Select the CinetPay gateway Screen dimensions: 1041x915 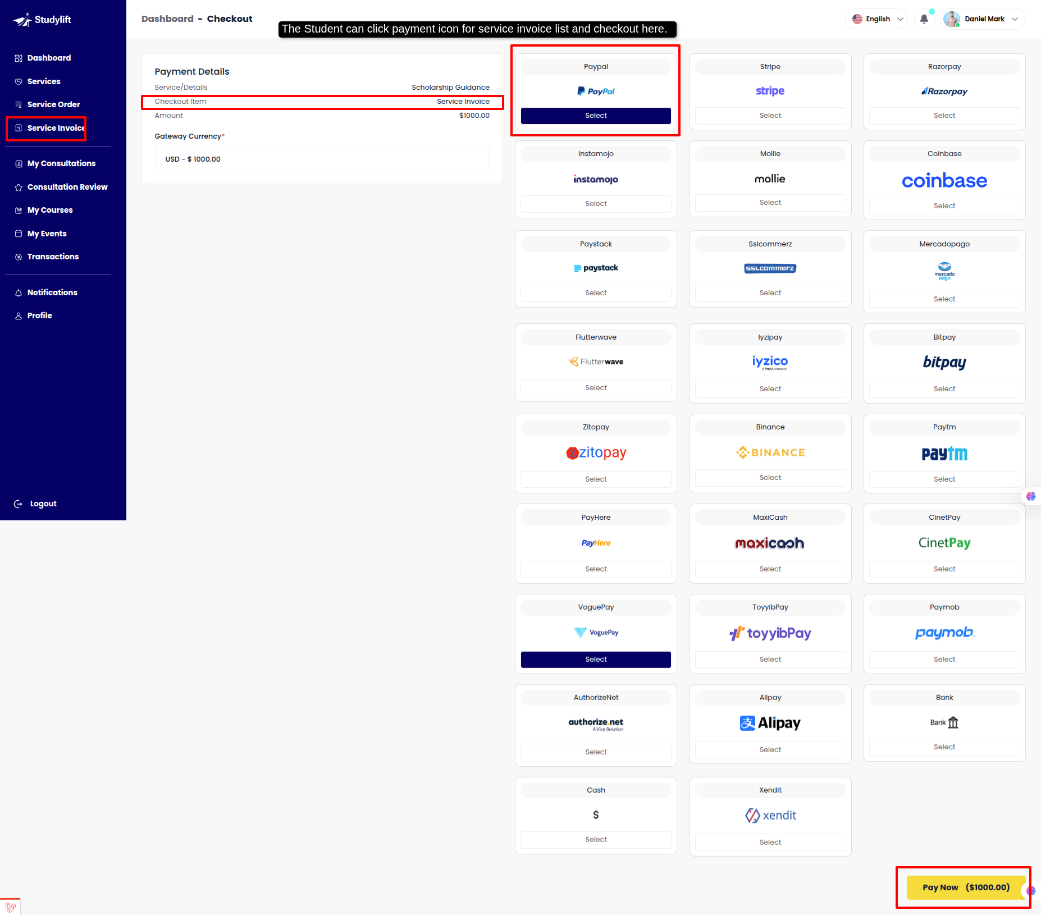pos(944,569)
